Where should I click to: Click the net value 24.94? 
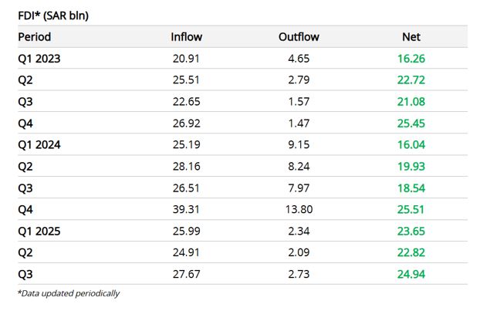[x=411, y=274]
